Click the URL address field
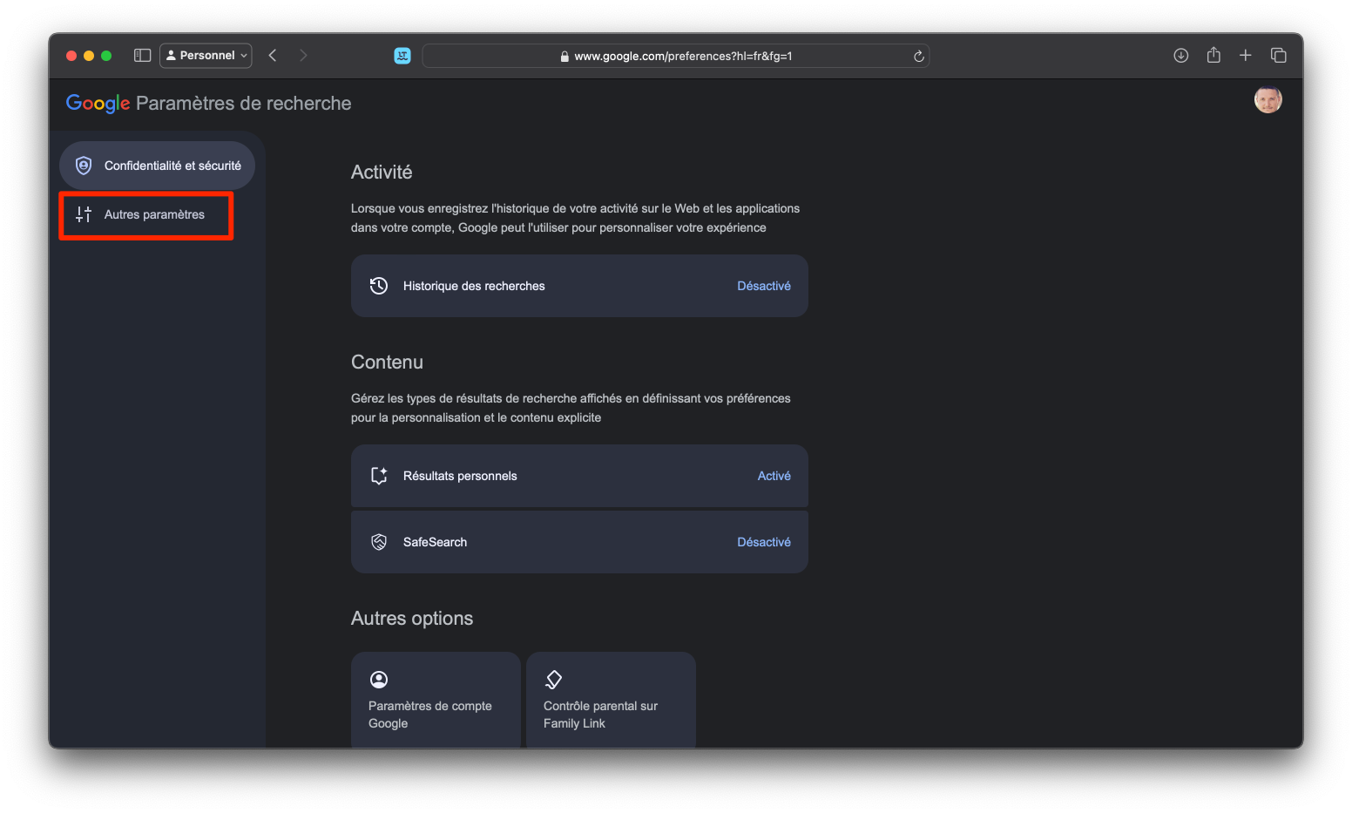The width and height of the screenshot is (1352, 813). pos(676,56)
